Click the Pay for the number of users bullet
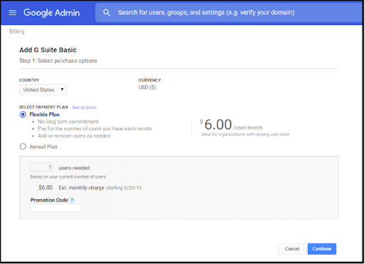Image resolution: width=365 pixels, height=264 pixels. [95, 129]
